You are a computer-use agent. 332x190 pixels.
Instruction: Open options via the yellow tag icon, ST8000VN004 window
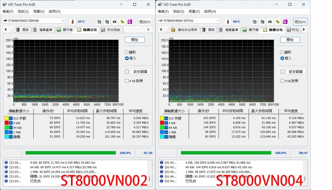pos(278,21)
